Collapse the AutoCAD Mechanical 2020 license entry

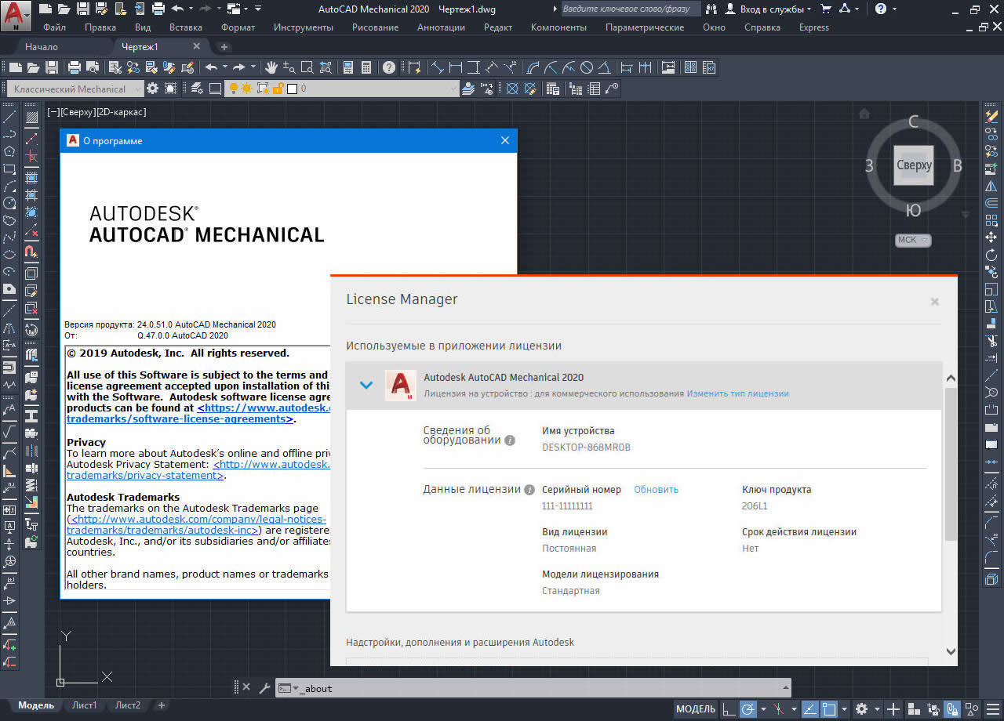(366, 385)
